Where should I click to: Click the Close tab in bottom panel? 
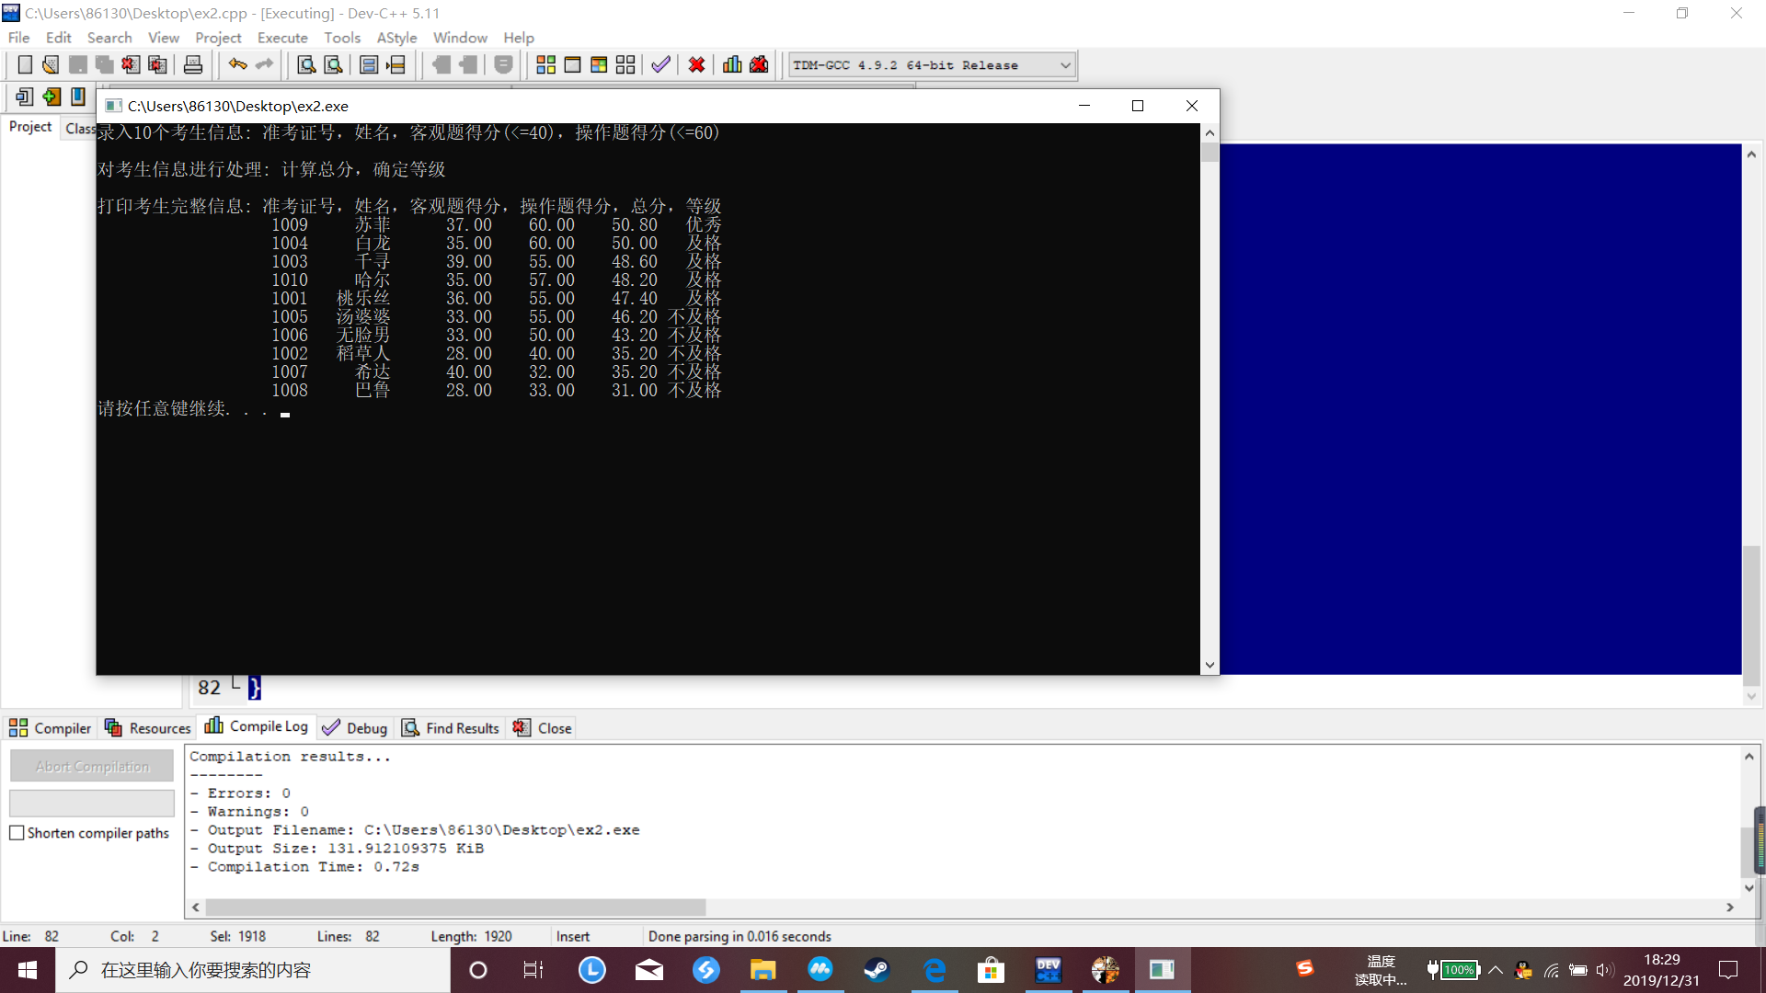[543, 728]
